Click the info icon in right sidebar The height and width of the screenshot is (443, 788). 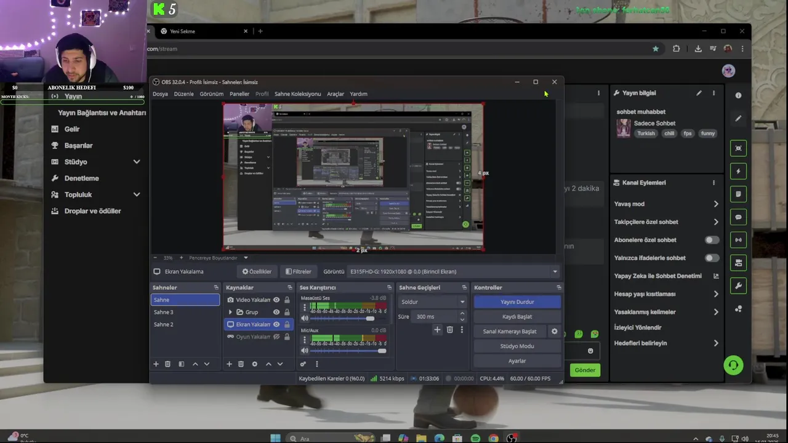tap(738, 95)
